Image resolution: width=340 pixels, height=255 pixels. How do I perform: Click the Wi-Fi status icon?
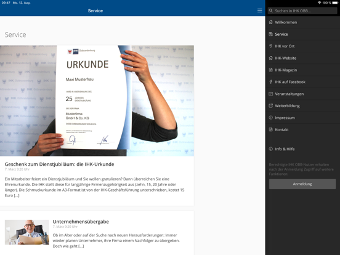point(319,2)
